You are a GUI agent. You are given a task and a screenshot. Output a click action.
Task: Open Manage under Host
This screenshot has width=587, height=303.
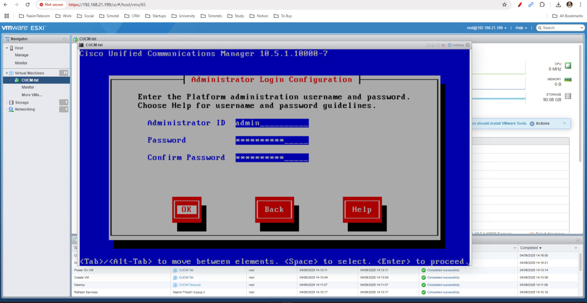[x=22, y=55]
